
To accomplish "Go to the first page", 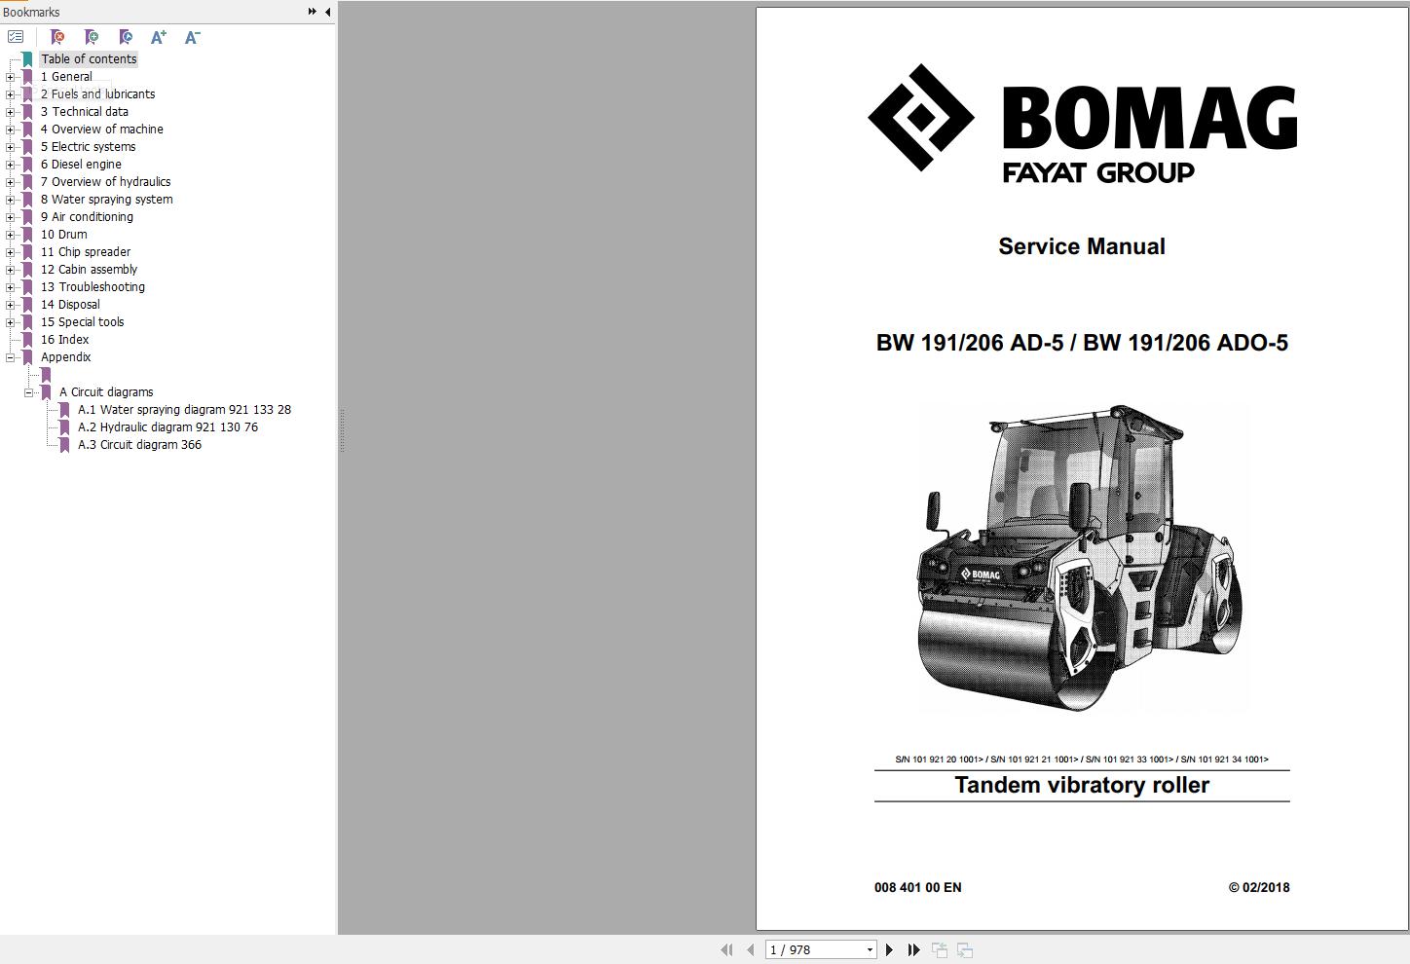I will 726,949.
